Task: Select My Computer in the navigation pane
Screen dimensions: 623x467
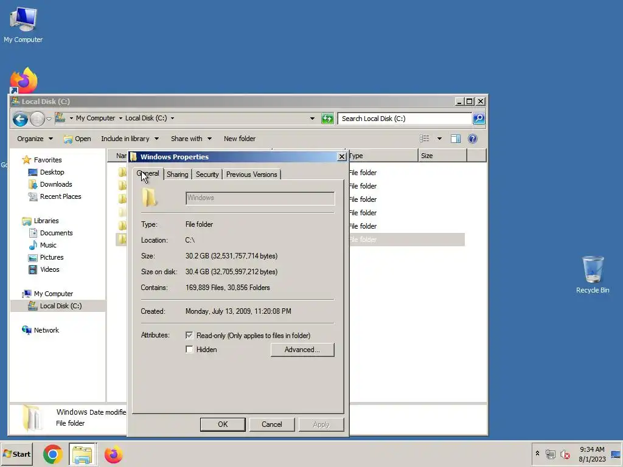Action: tap(54, 294)
